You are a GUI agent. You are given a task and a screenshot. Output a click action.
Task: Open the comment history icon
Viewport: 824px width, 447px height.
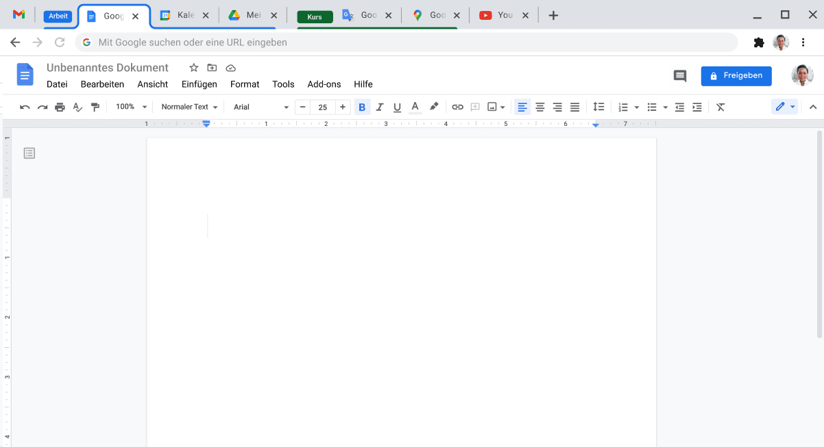coord(679,76)
